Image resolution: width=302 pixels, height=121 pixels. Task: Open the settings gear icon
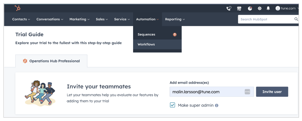pos(260,8)
